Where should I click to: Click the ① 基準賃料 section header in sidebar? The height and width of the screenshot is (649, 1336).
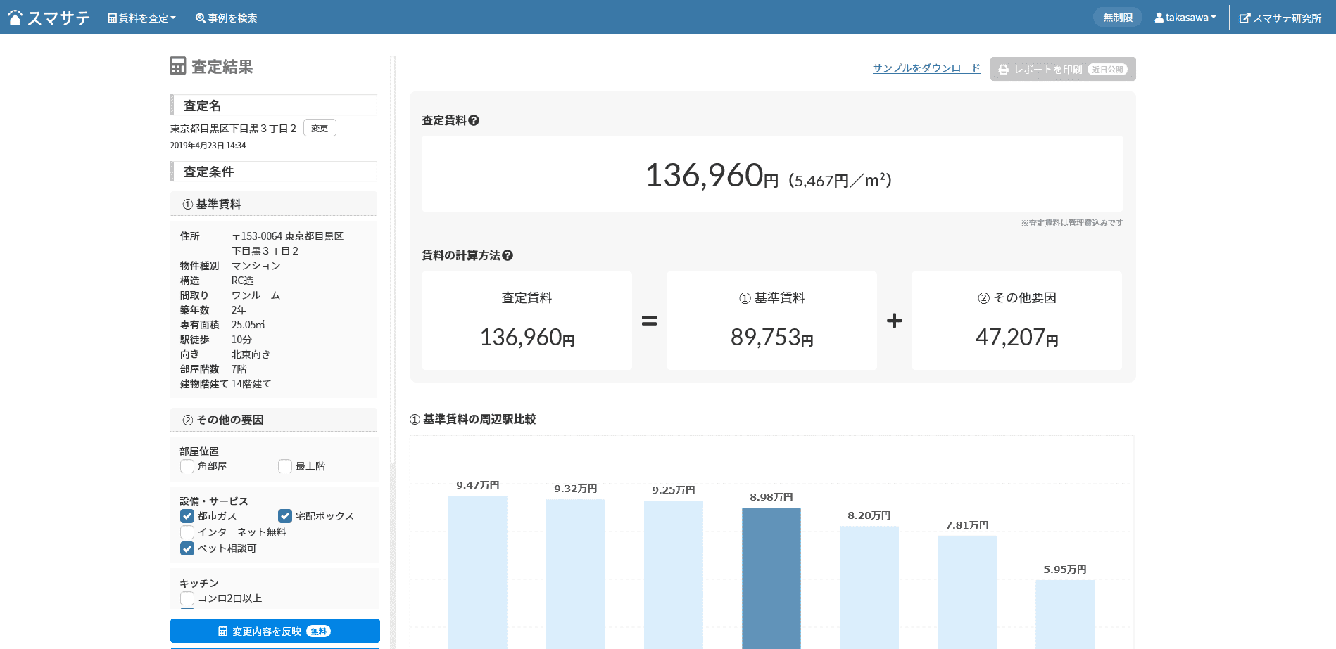(x=274, y=204)
